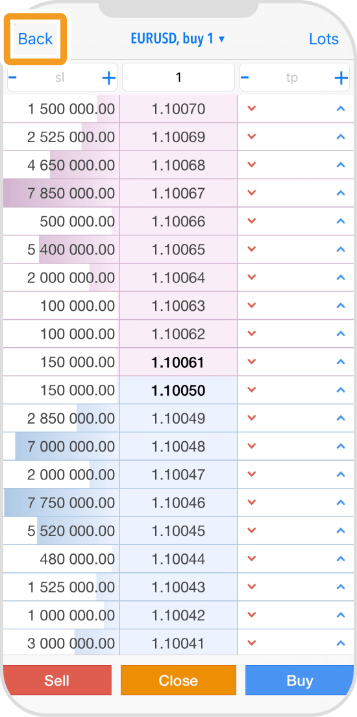Tap the red down arrow in the 1.10061 row
The height and width of the screenshot is (717, 357).
point(251,361)
